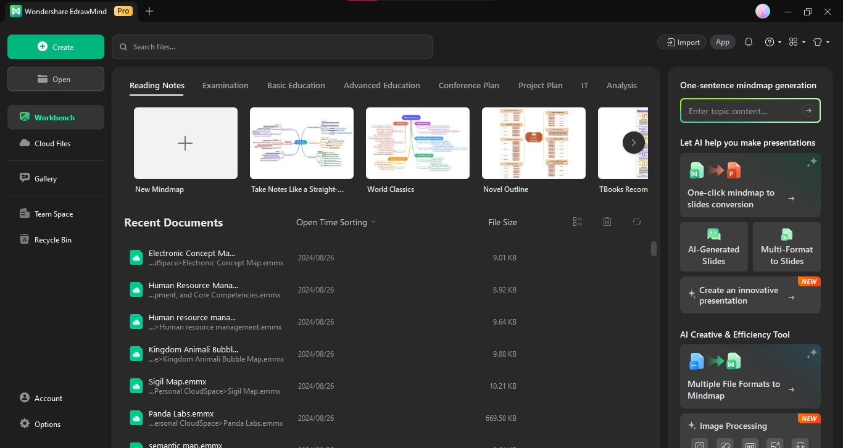Switch to IT template tab
Screen dimensions: 843x448
click(584, 85)
